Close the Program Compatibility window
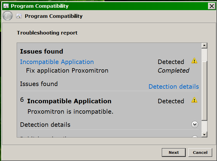The width and height of the screenshot is (217, 161). [211, 6]
